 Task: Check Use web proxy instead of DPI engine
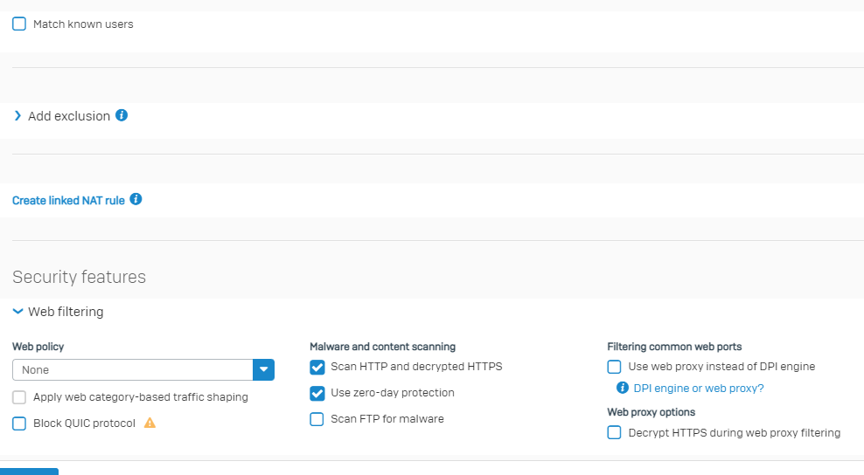coord(615,367)
